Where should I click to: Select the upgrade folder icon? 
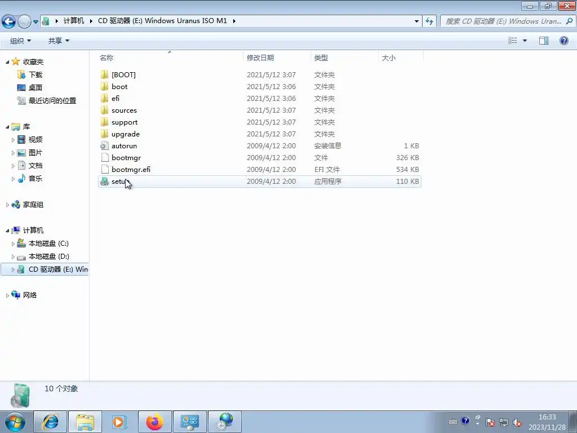point(104,134)
